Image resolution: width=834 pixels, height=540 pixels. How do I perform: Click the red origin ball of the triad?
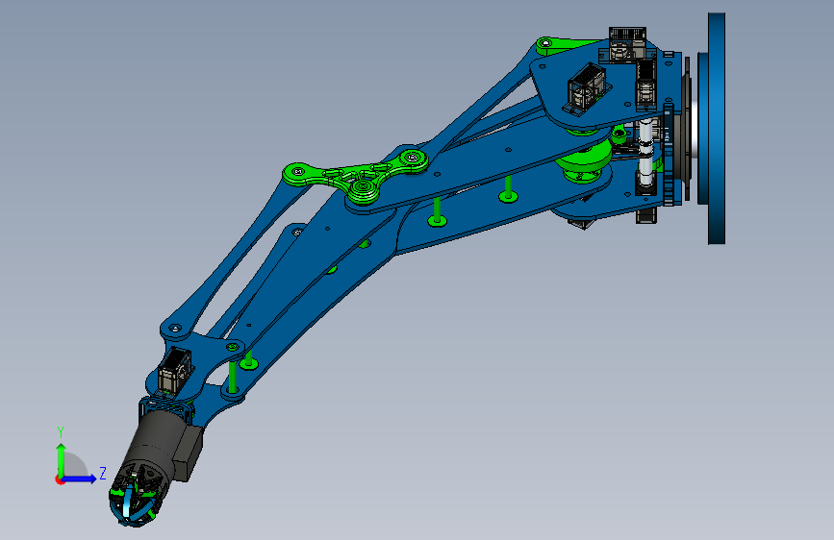60,479
